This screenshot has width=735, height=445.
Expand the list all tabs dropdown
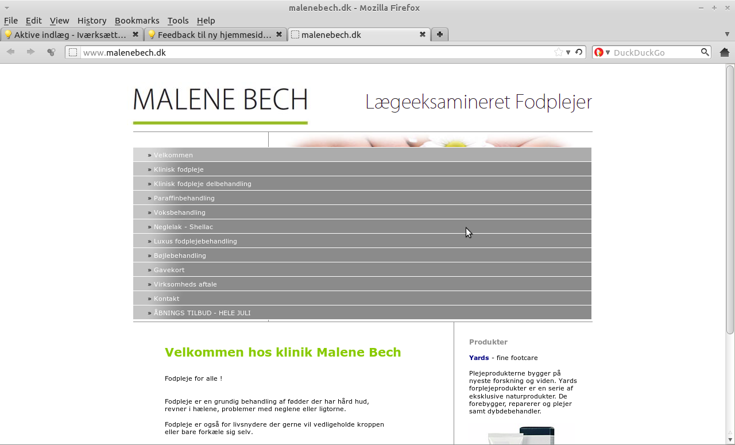point(727,34)
